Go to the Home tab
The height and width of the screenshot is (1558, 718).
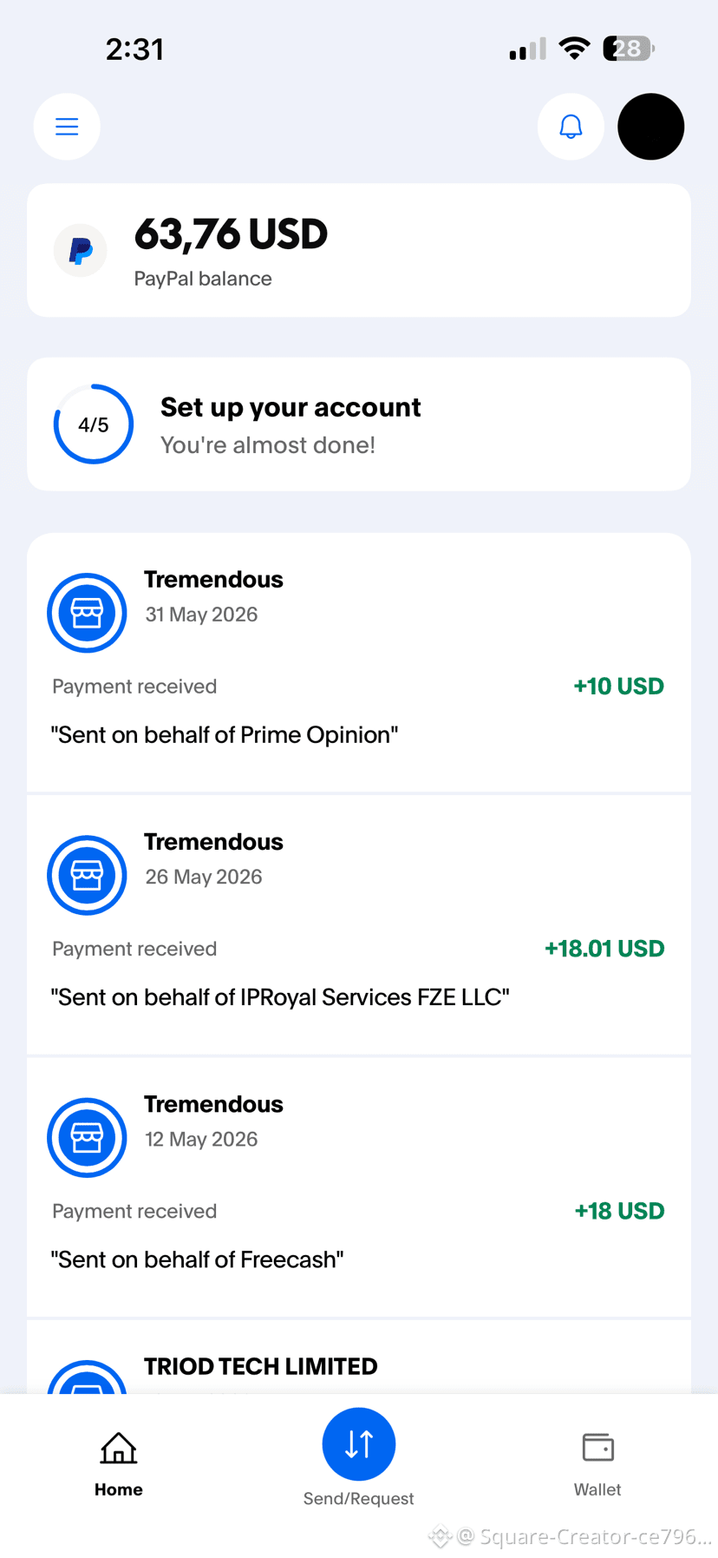(119, 1464)
